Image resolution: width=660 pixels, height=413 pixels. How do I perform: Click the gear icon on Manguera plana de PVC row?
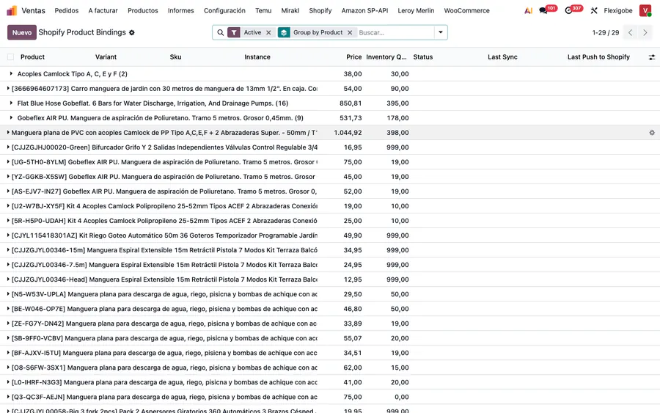pos(652,133)
